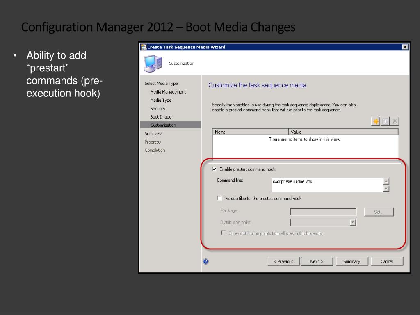Go to the Security step
This screenshot has height=315, width=420.
pyautogui.click(x=158, y=108)
